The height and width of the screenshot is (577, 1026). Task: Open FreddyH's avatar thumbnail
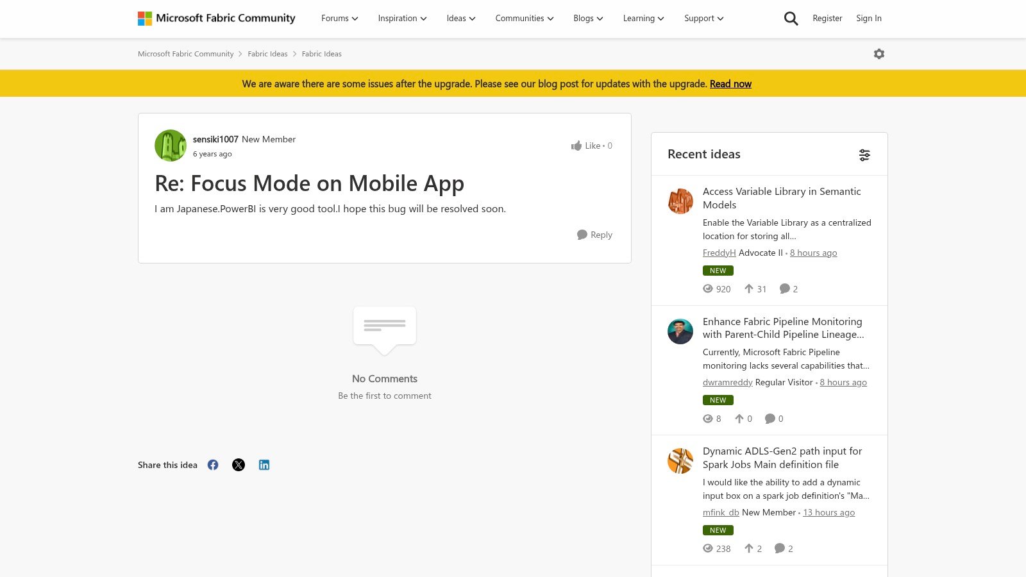[680, 201]
